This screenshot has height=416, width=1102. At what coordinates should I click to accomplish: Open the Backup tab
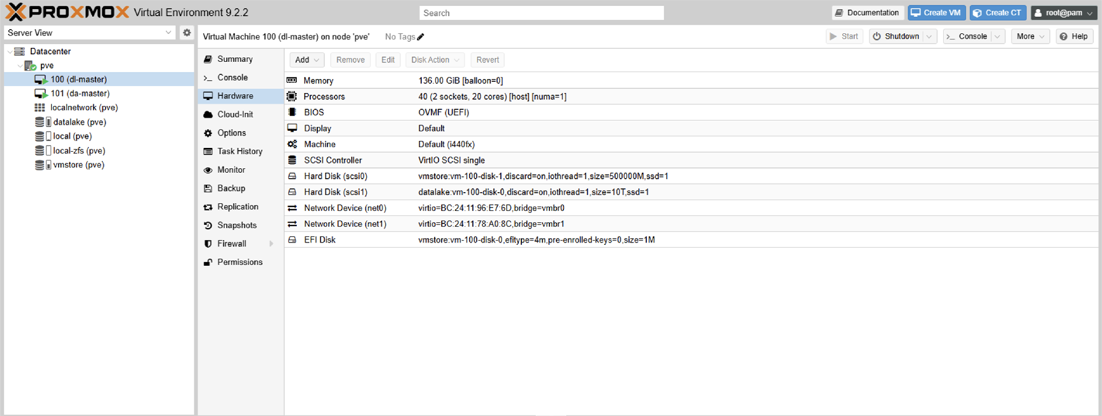tap(240, 188)
